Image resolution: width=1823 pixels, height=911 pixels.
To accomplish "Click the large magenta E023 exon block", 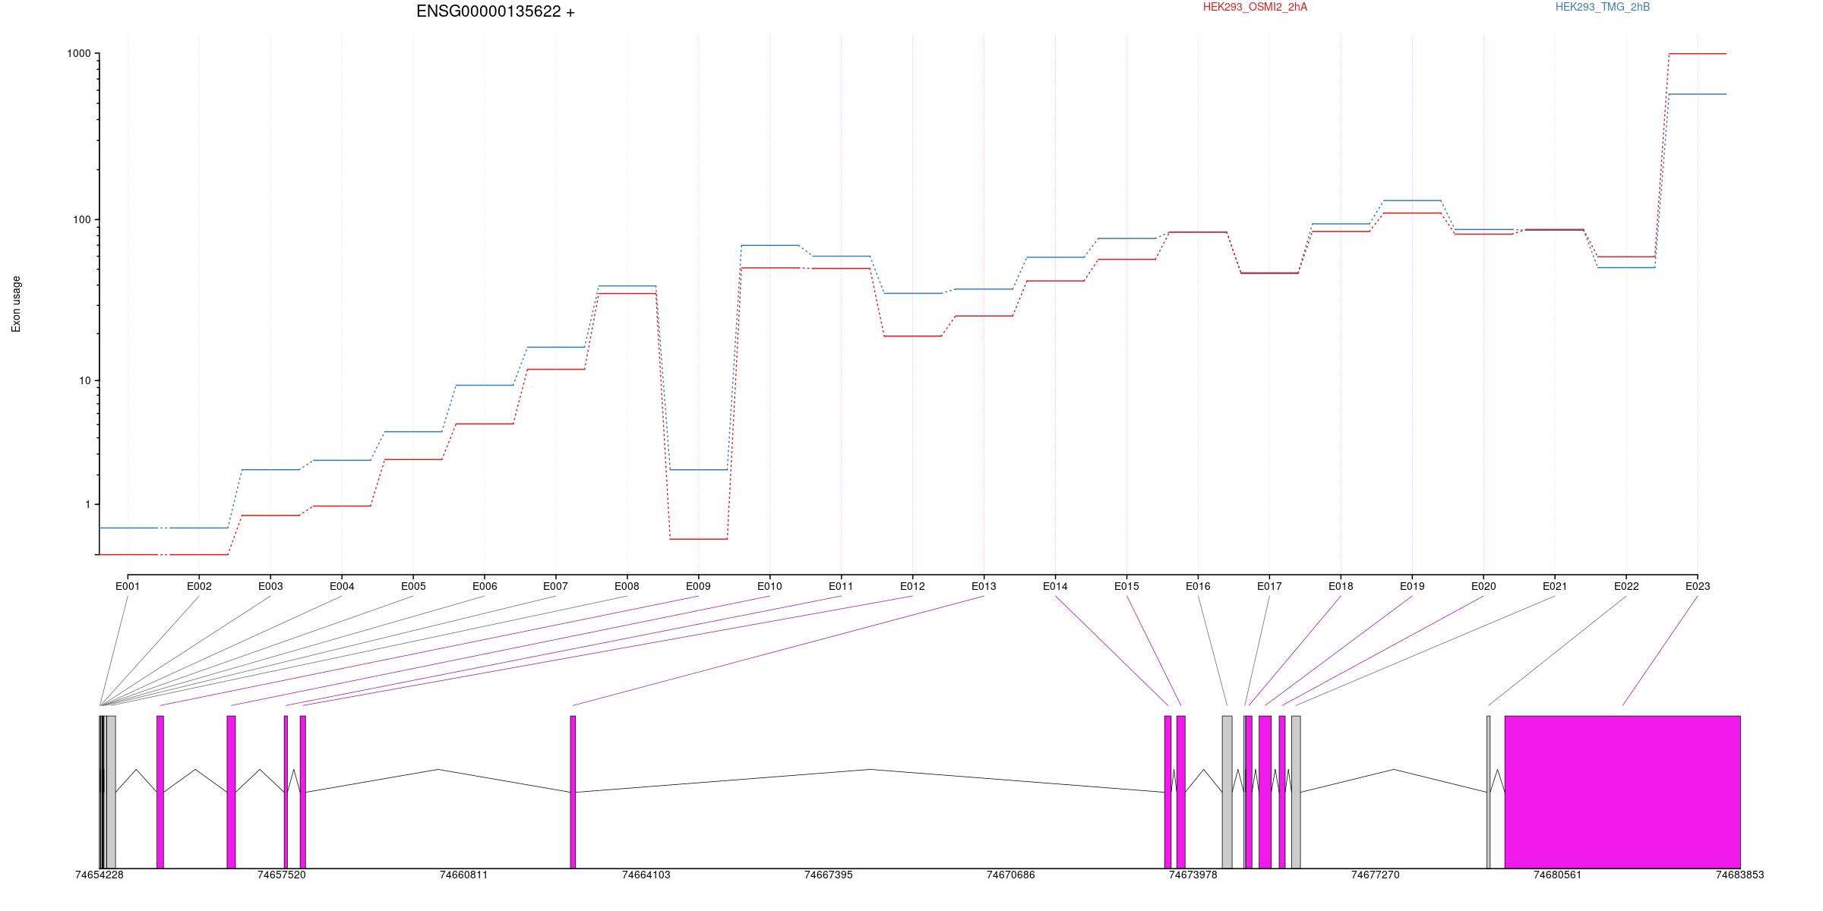I will tap(1622, 792).
